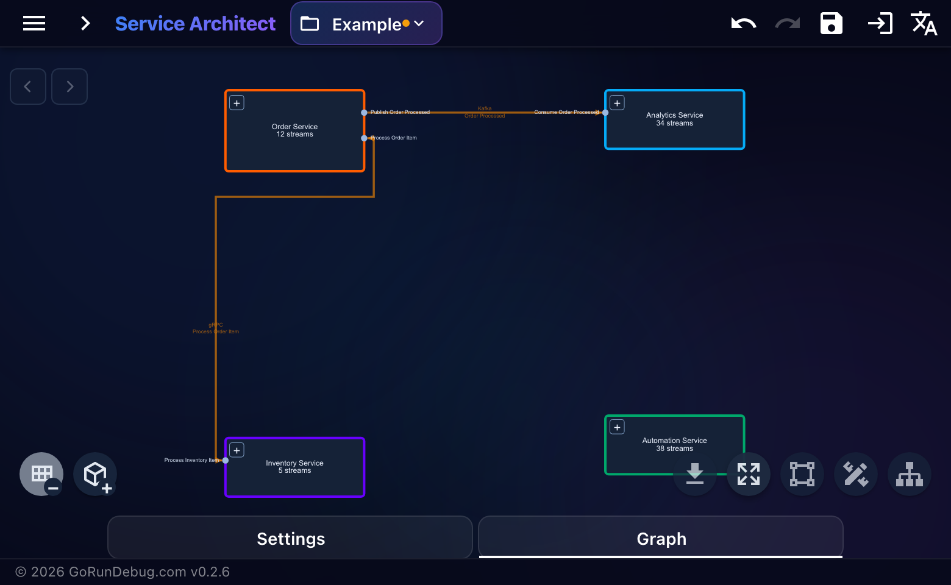Save the project with the disk icon

tap(832, 23)
